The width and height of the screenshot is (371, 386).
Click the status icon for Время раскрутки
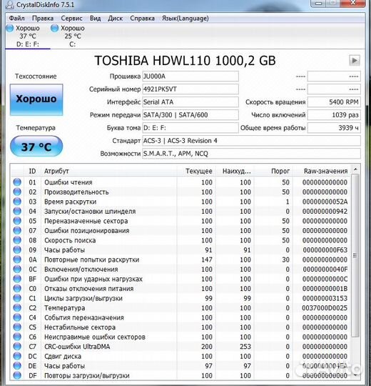(x=17, y=202)
